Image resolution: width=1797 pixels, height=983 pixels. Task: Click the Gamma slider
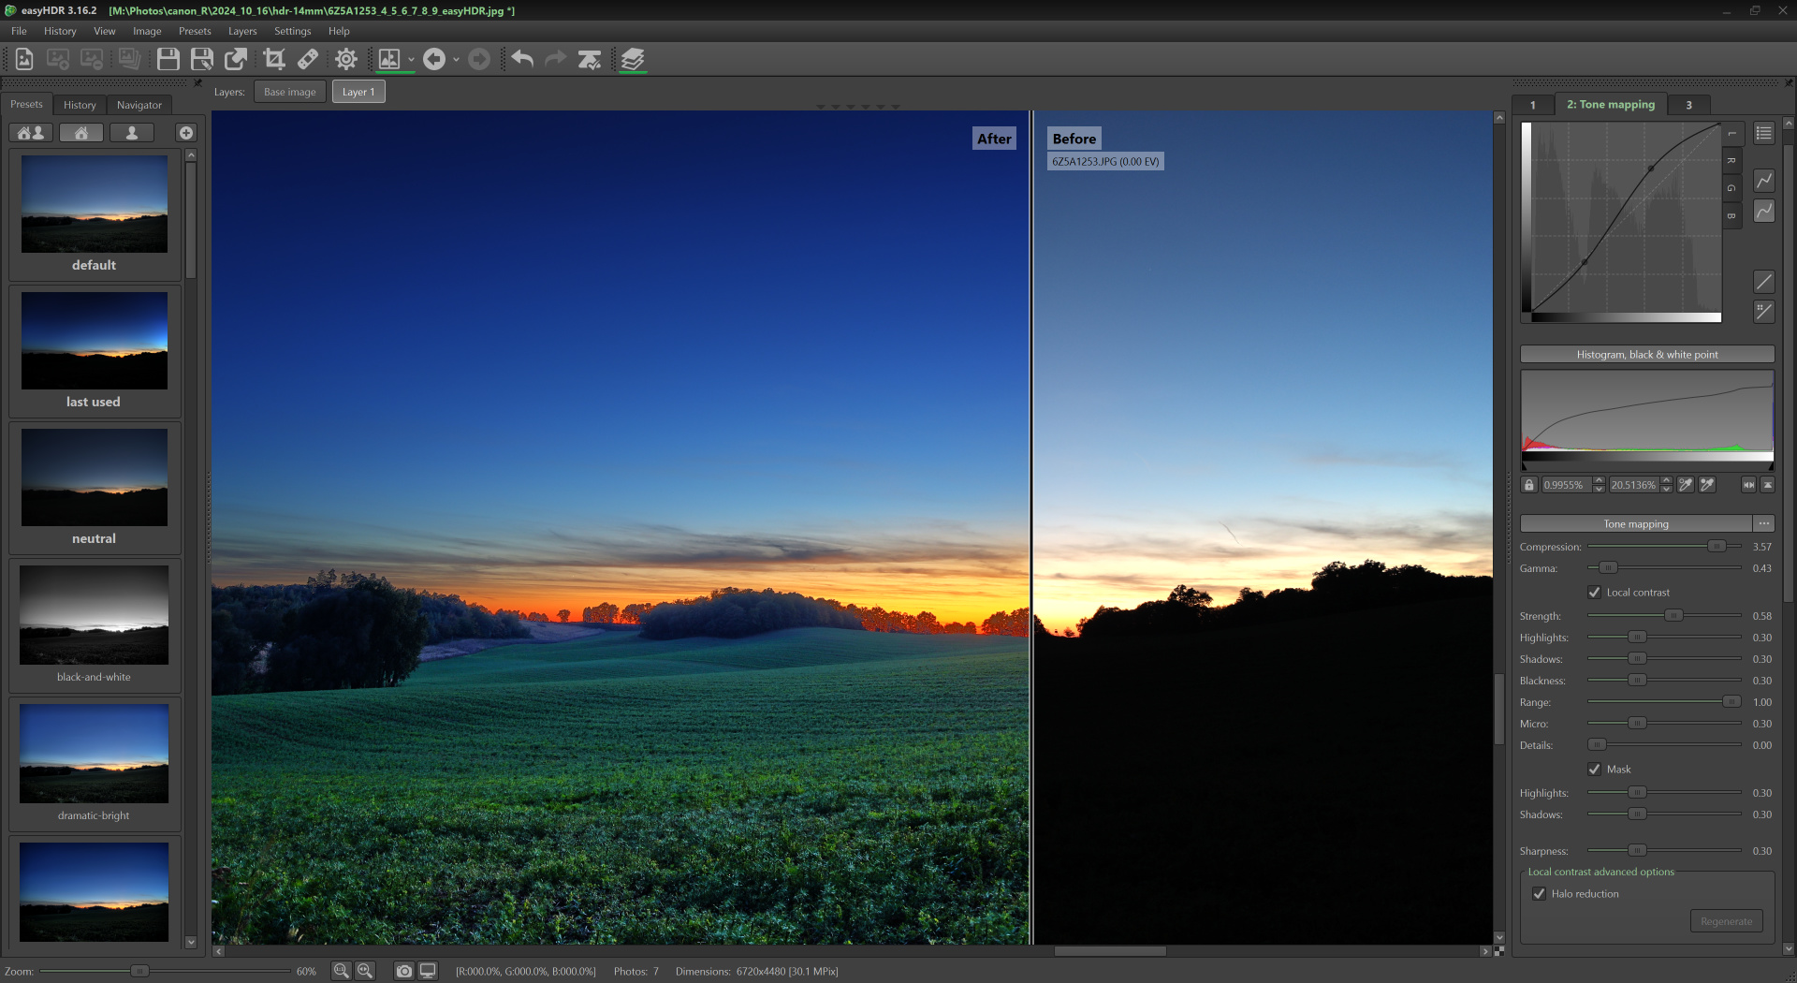(1664, 567)
